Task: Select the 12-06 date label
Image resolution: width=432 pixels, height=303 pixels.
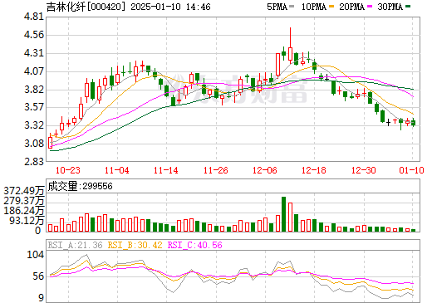Action: click(x=265, y=170)
